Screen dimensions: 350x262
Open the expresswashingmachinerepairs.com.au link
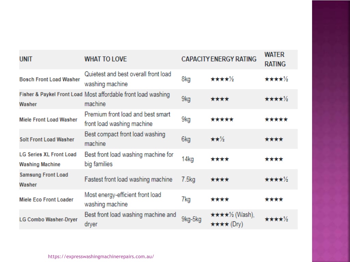[101, 257]
